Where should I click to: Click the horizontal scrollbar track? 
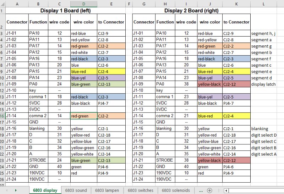[256, 190]
